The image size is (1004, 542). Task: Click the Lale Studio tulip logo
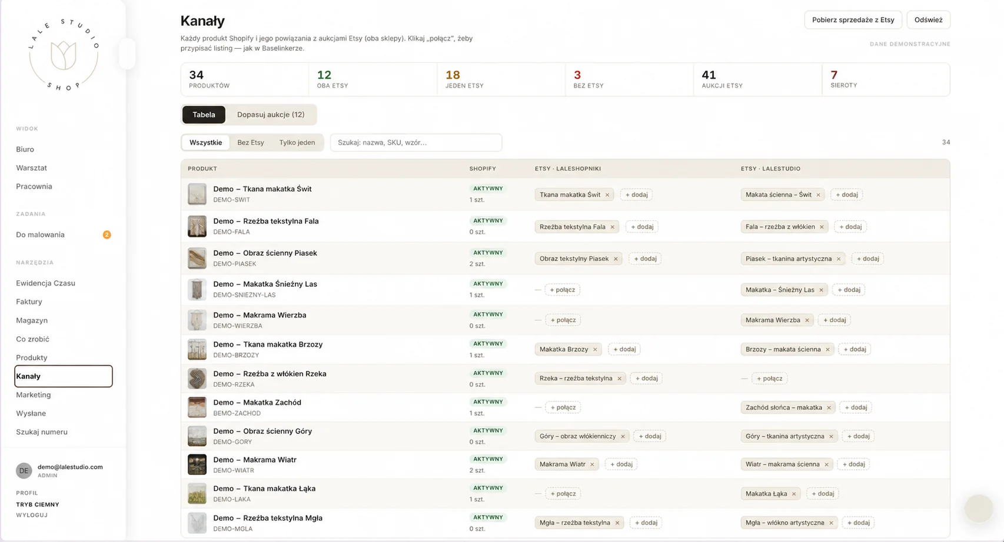(x=64, y=55)
